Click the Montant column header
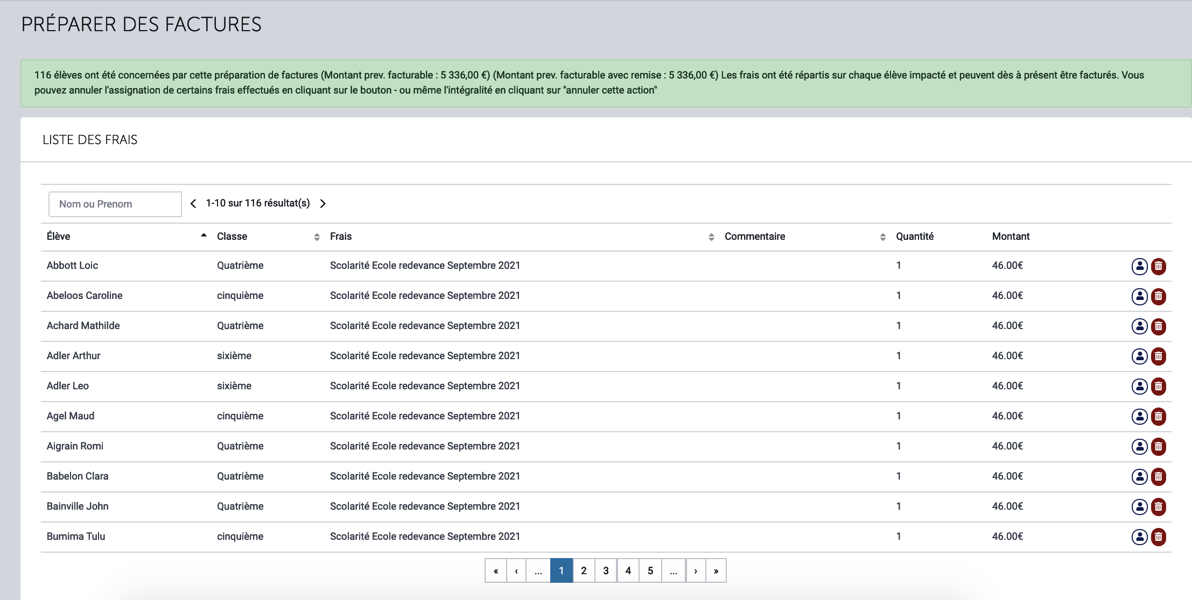 [1011, 237]
